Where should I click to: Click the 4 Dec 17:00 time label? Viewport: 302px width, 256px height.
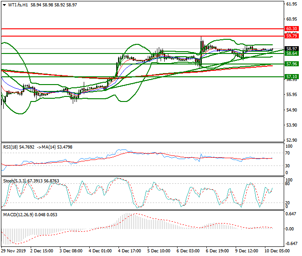129,251
